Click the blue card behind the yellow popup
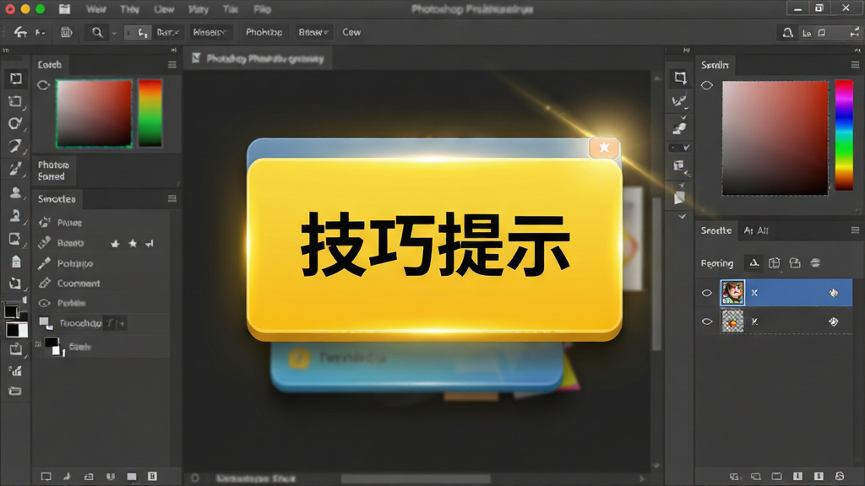This screenshot has height=486, width=865. coord(416,366)
